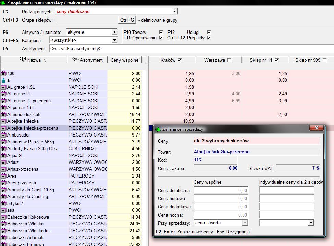
Task: Click the 'Grupa sklepów' field
Action: pyautogui.click(x=86, y=20)
